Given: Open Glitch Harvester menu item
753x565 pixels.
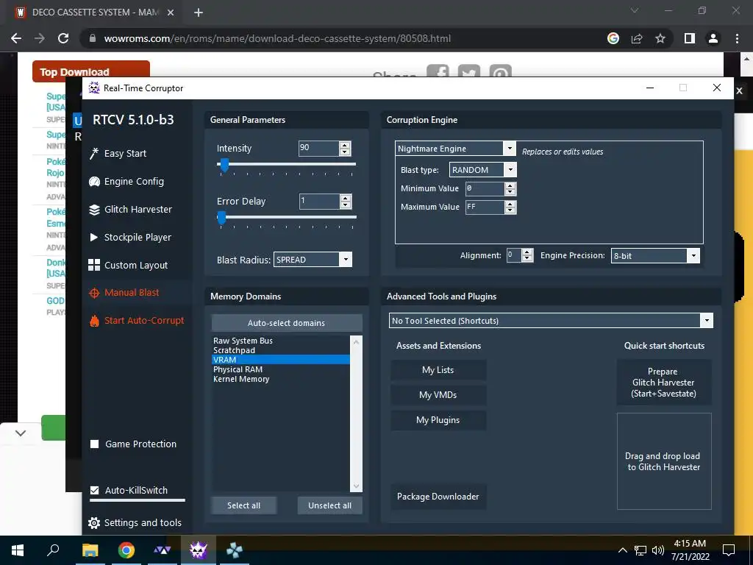Looking at the screenshot, I should click(138, 210).
